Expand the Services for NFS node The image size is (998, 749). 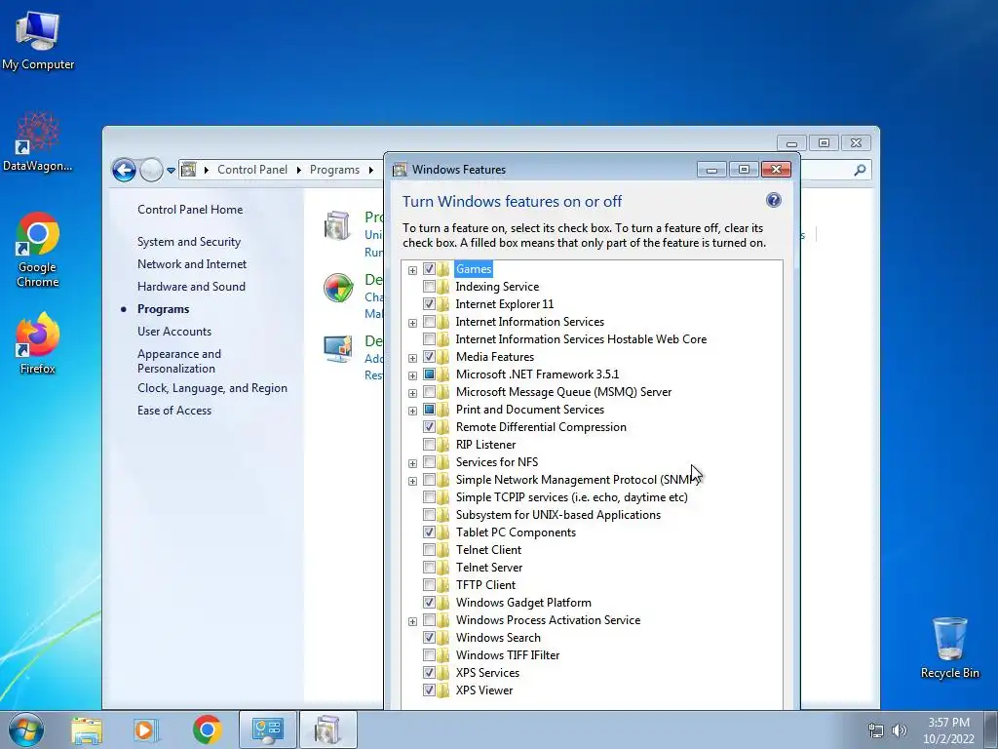coord(412,463)
